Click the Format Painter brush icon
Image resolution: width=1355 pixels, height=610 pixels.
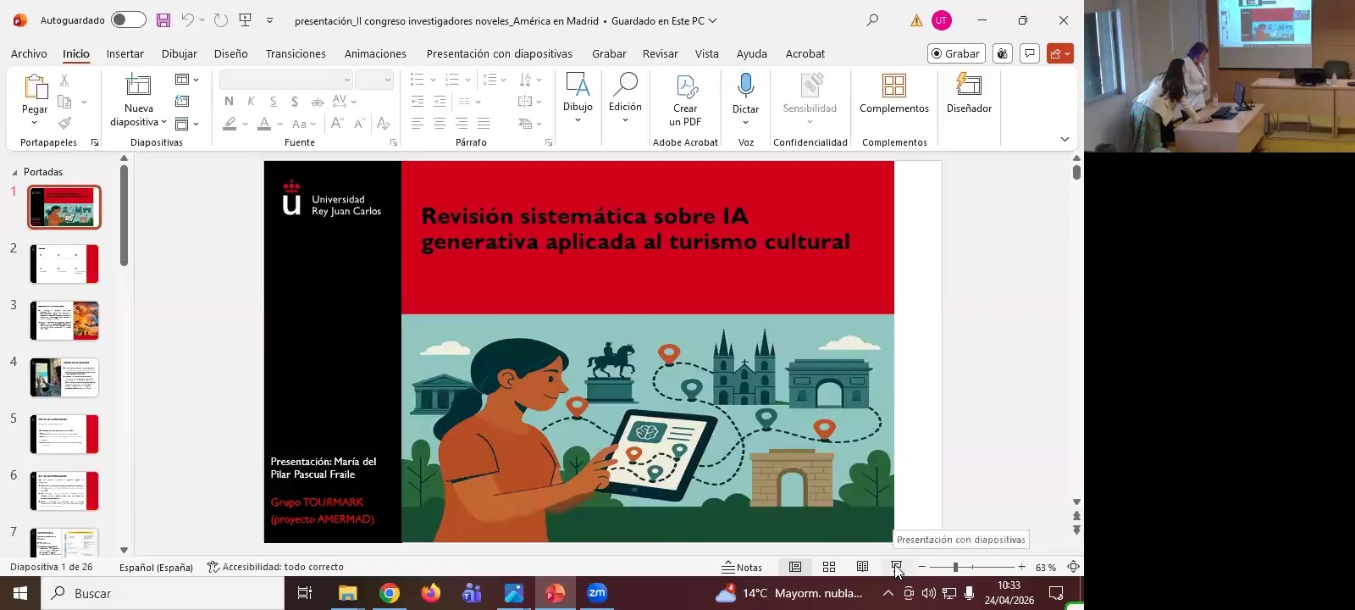pos(64,124)
